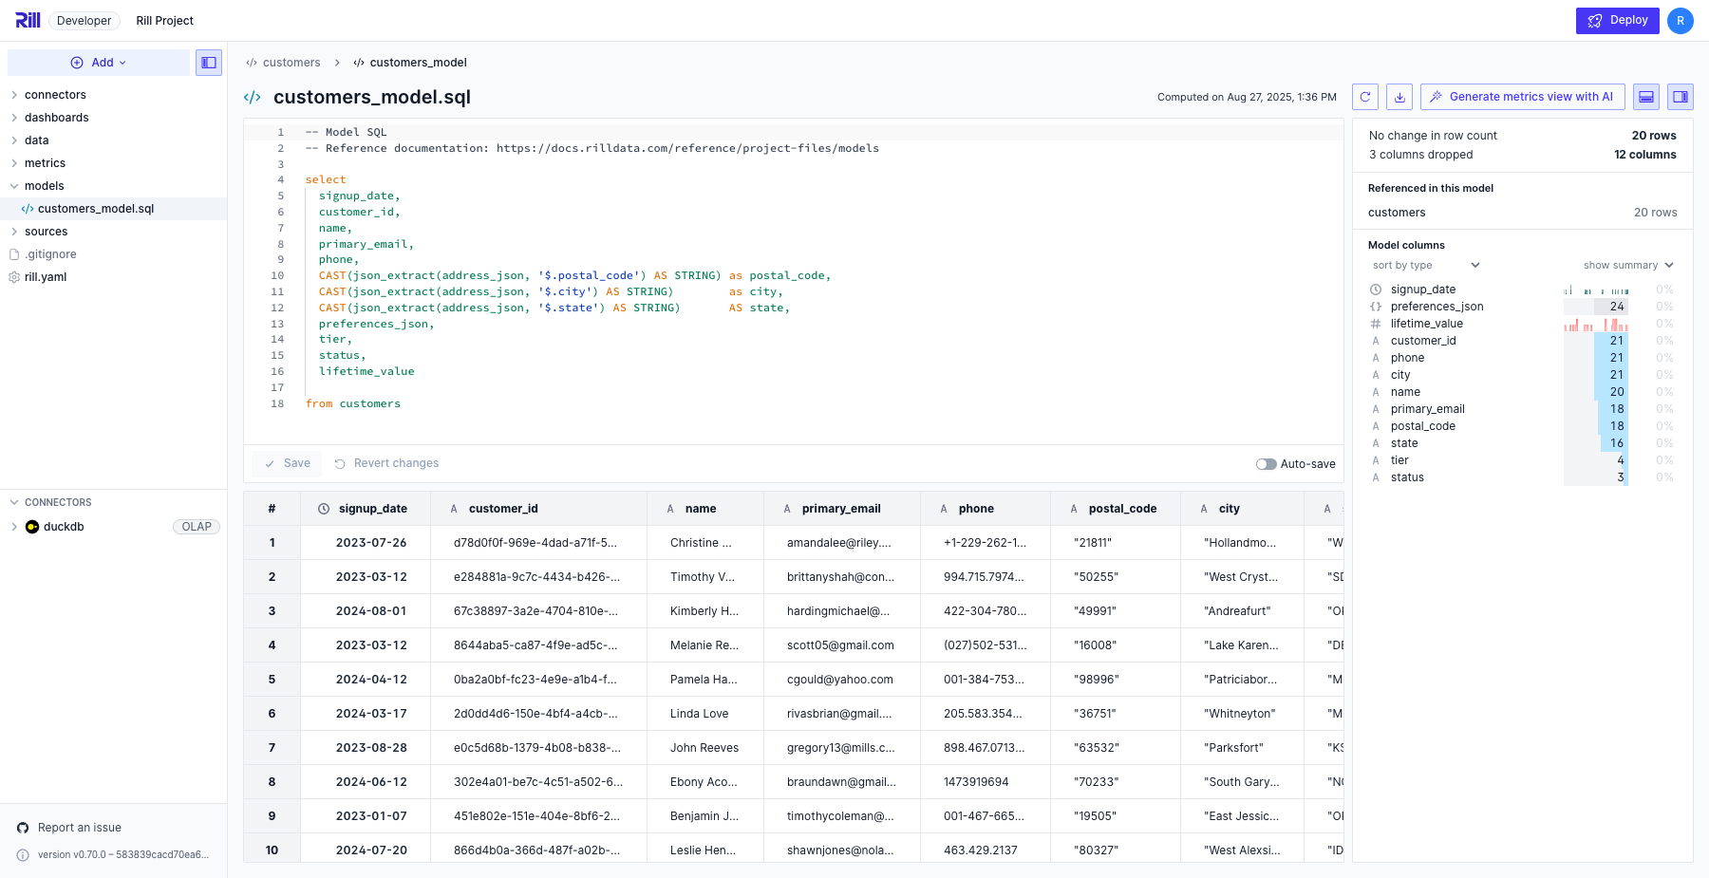Toggle the results table panel icon
The image size is (1709, 878).
point(1647,97)
